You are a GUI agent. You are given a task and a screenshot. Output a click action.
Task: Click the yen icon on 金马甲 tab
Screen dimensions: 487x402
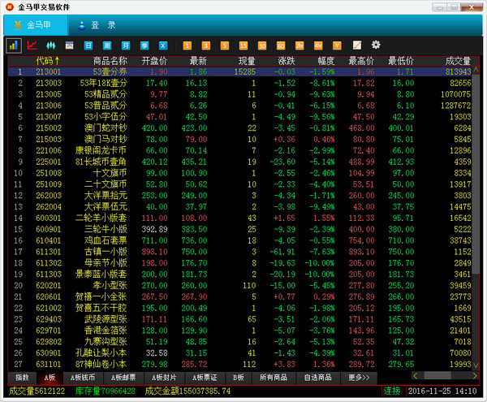[x=18, y=25]
